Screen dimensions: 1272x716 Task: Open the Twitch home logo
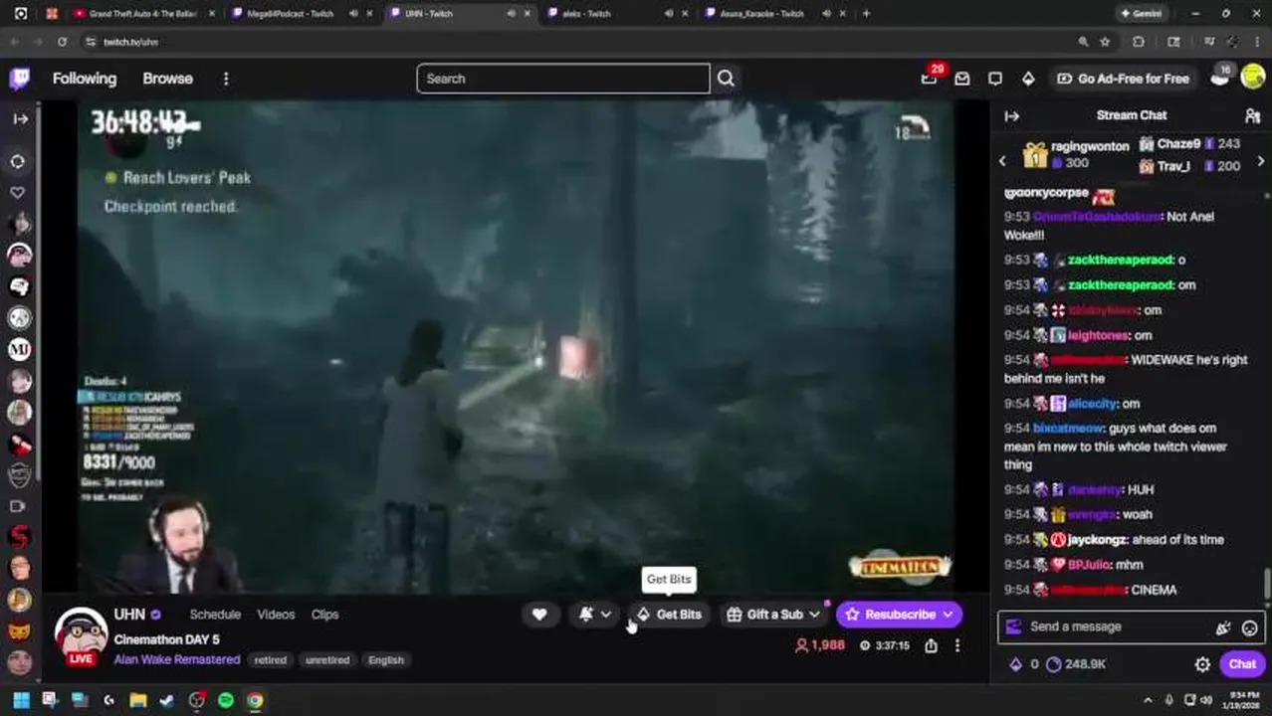click(x=19, y=79)
